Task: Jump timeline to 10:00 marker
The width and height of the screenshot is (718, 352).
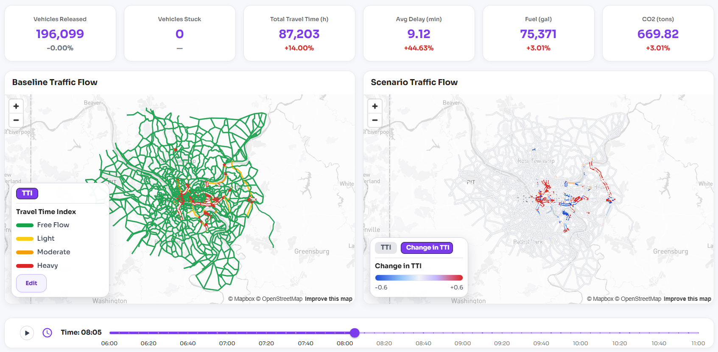Action: (581, 343)
